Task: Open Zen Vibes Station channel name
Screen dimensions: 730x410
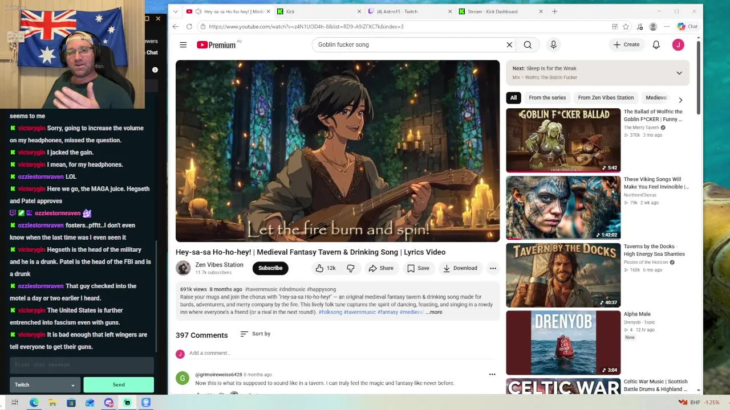Action: [x=219, y=265]
